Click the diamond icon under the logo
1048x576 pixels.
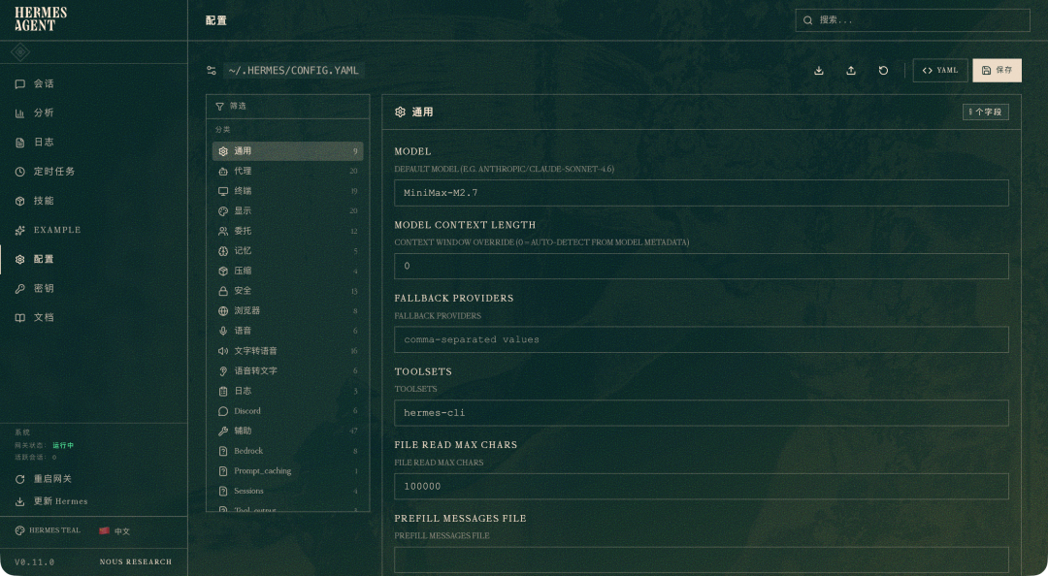pyautogui.click(x=20, y=52)
